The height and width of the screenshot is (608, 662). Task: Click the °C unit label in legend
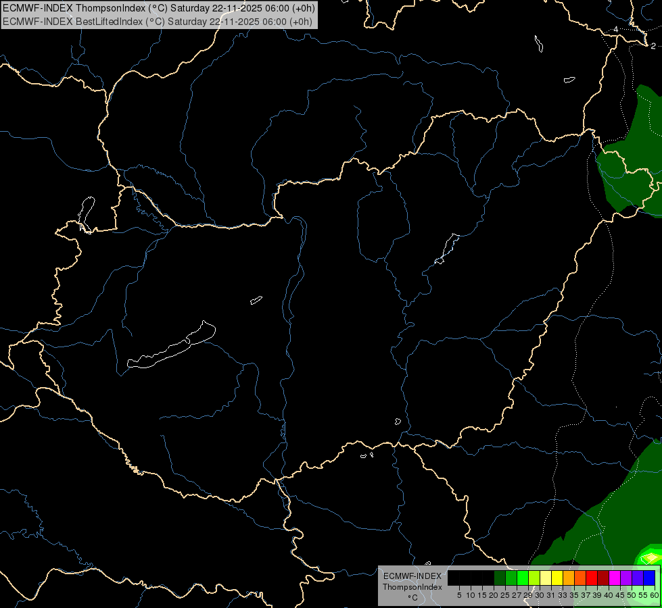(413, 598)
